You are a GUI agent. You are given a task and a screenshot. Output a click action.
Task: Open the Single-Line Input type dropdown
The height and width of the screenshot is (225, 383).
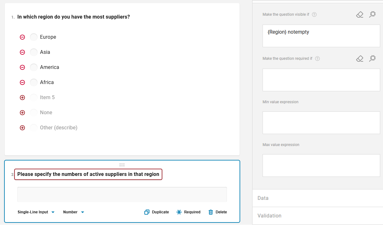[x=36, y=212]
